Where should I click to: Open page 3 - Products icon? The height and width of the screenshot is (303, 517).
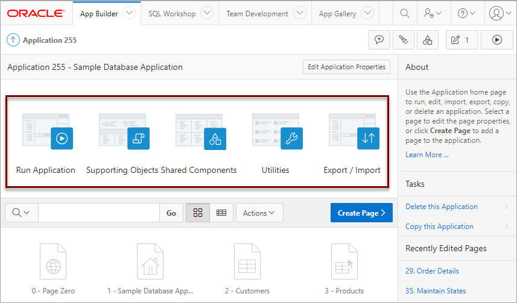tap(344, 261)
